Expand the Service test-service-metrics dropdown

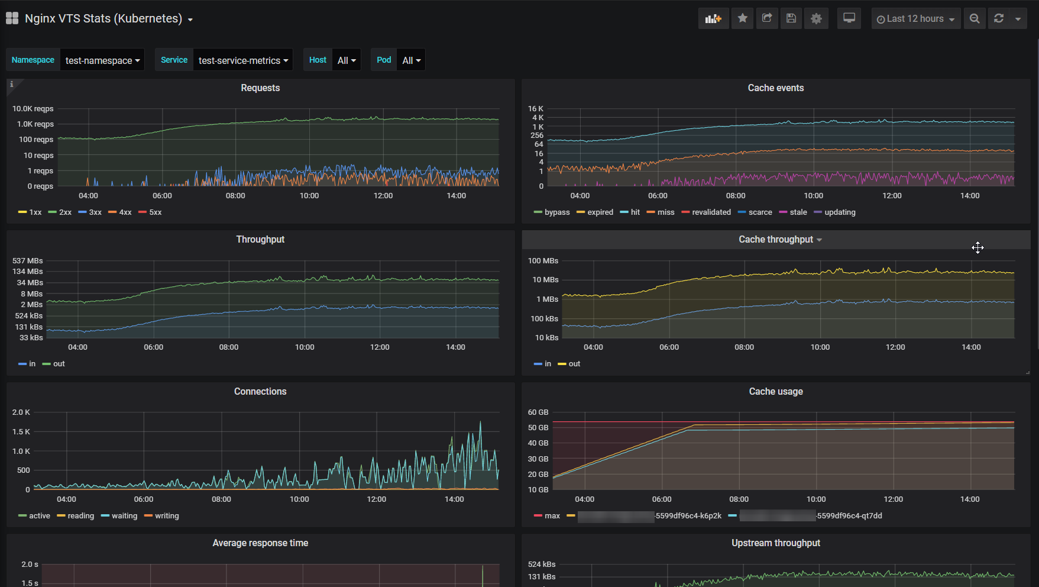[243, 60]
